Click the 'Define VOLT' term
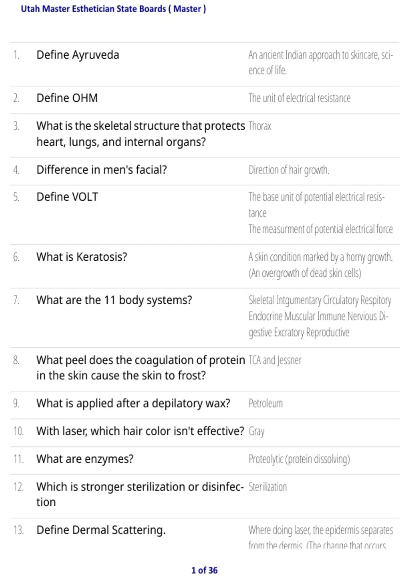The width and height of the screenshot is (409, 580). click(67, 197)
